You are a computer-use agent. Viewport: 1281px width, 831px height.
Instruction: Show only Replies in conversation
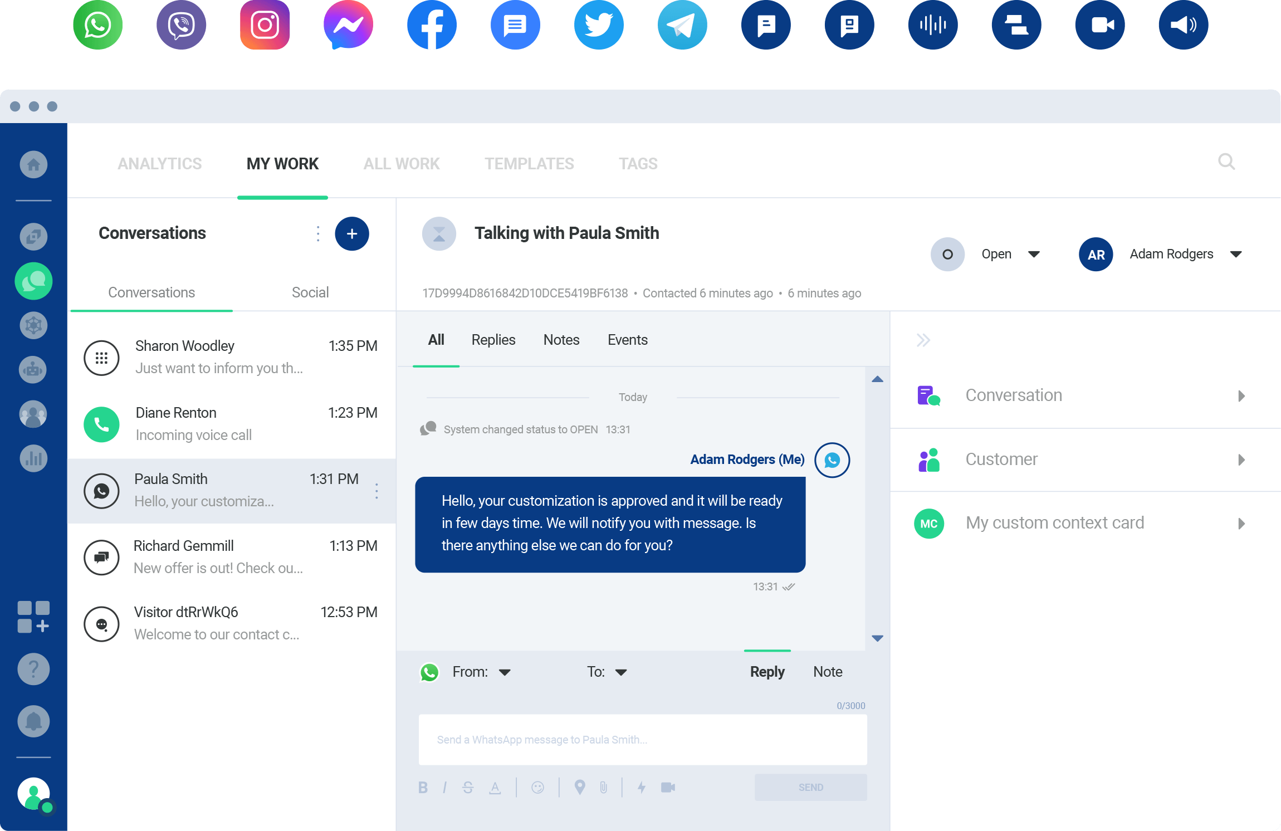coord(493,340)
